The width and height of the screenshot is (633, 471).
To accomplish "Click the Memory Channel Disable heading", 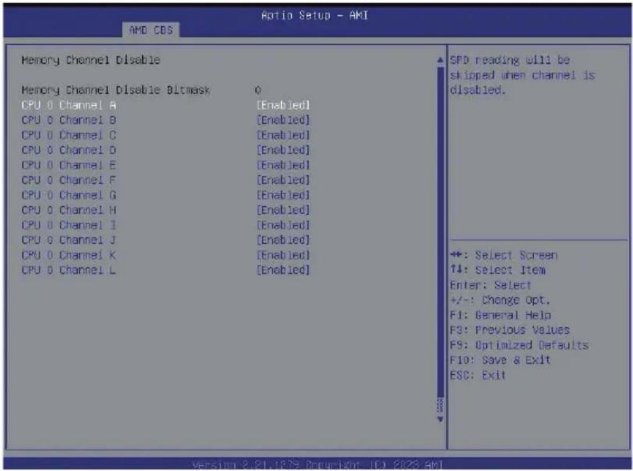I will [91, 60].
